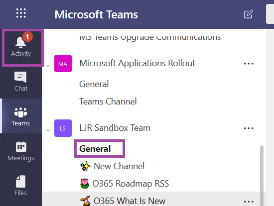
Task: Click the search box in header
Action: (x=270, y=14)
